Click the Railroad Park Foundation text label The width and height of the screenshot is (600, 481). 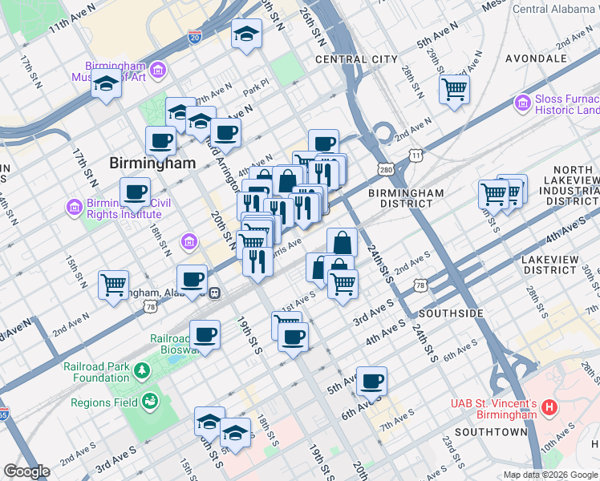tap(97, 372)
